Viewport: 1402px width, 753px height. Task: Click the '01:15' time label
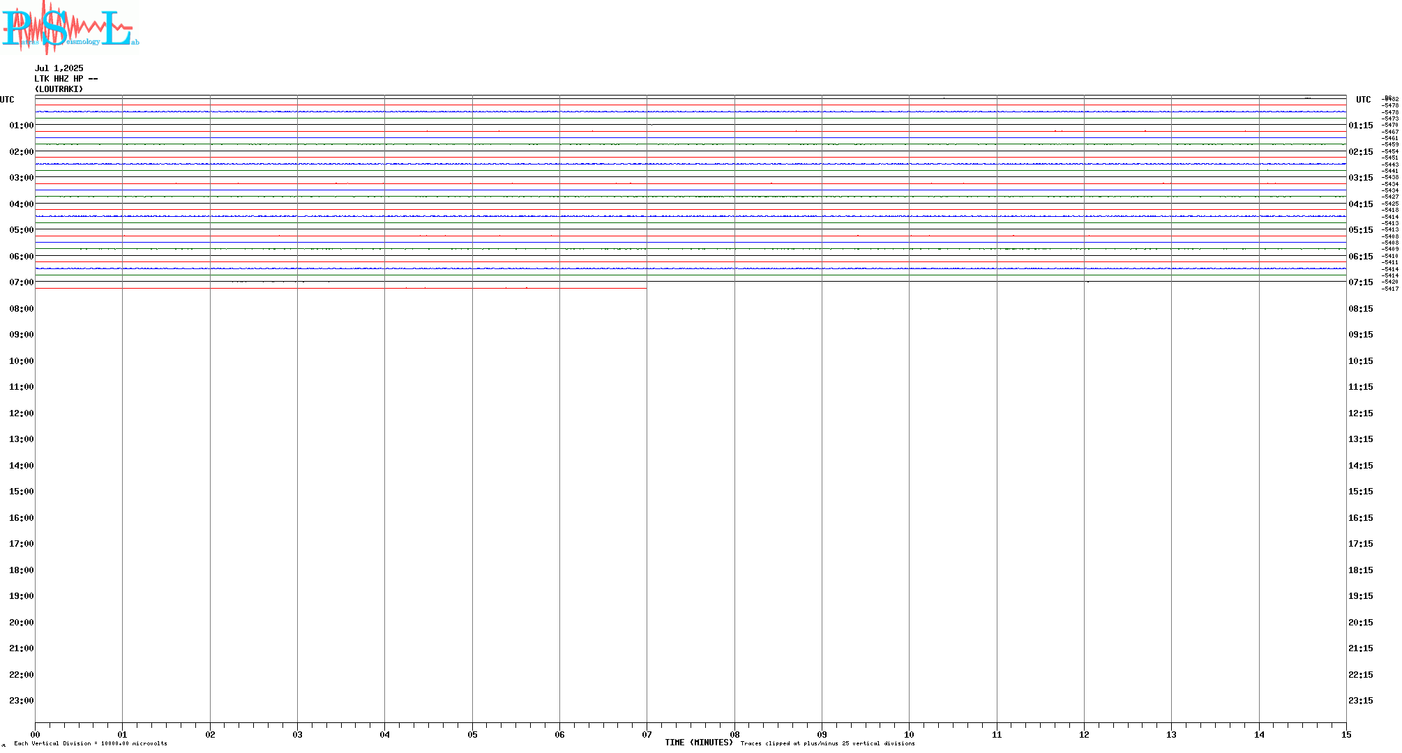pyautogui.click(x=1361, y=125)
